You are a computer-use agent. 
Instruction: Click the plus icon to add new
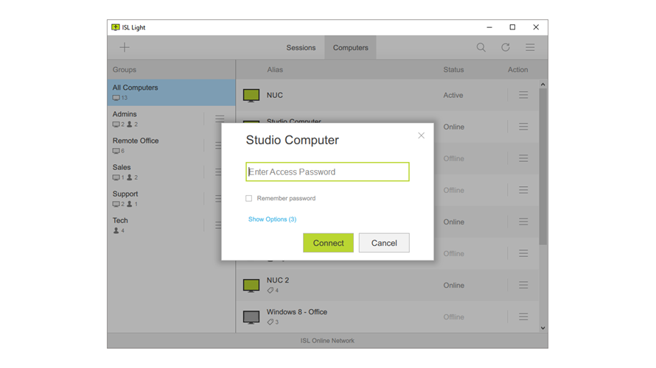coord(125,47)
